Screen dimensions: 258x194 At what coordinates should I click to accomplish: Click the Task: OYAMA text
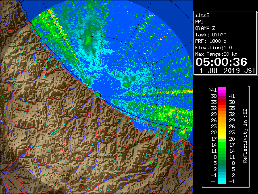click(211, 35)
